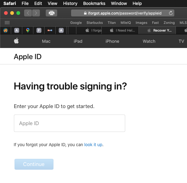
Task: Go to TV in Apple navigation
Action: 181,41
